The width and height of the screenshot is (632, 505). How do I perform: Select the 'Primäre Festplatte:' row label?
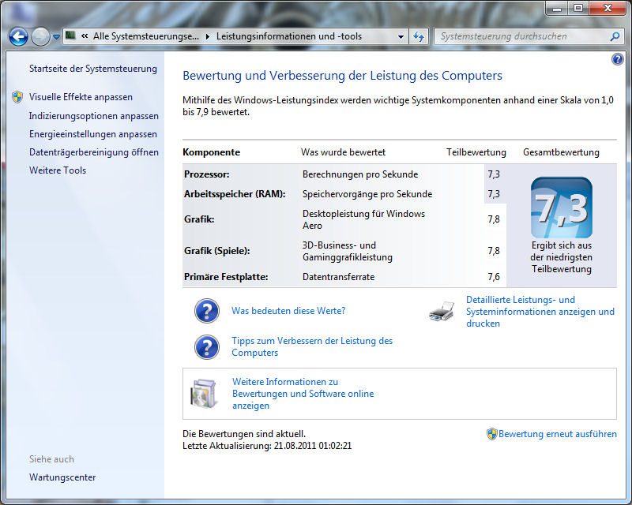[x=226, y=277]
